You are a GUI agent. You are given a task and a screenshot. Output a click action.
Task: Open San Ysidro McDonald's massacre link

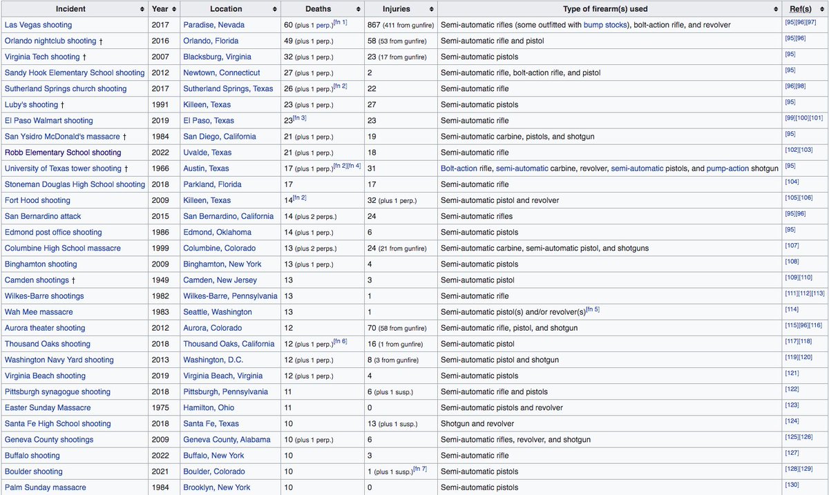click(62, 136)
